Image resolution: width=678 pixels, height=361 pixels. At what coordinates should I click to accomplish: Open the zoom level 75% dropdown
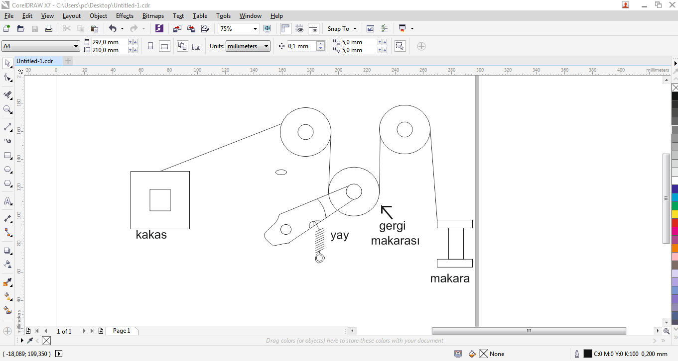(255, 29)
